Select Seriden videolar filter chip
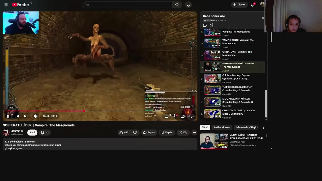The width and height of the screenshot is (322, 181). tap(222, 127)
